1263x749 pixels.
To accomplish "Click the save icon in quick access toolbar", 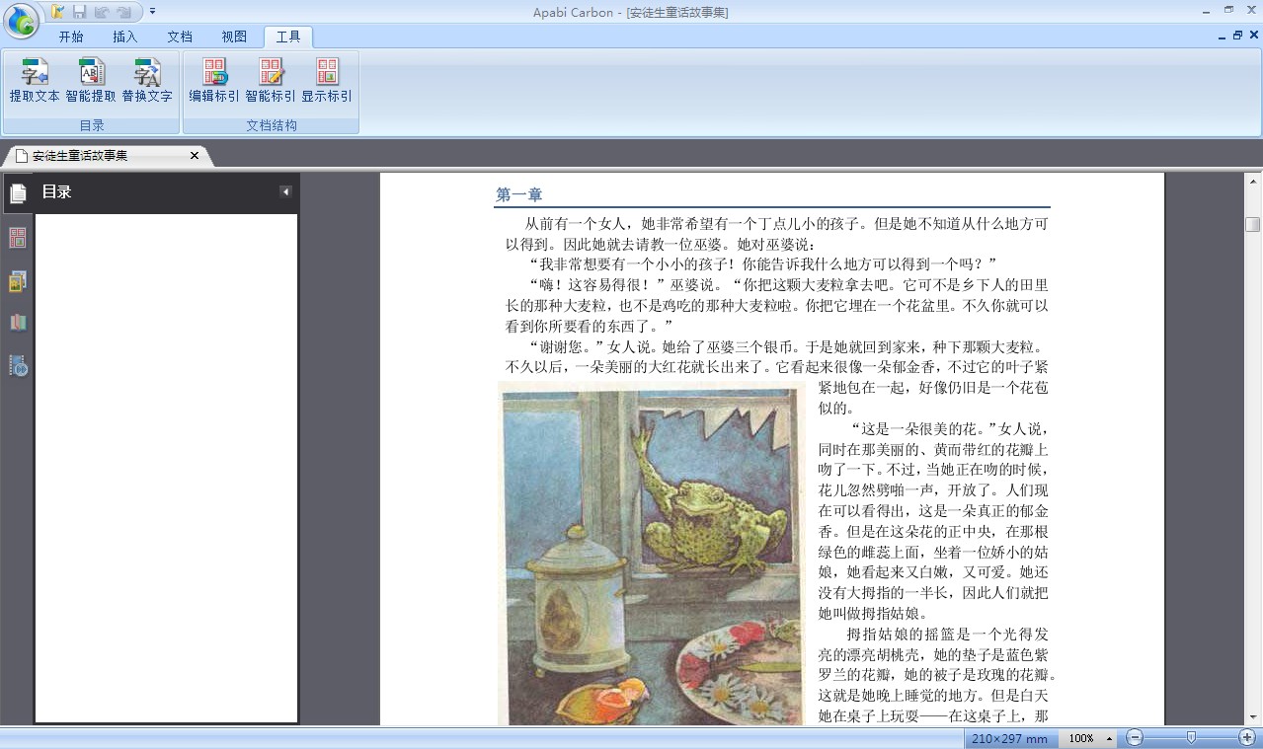I will click(80, 12).
